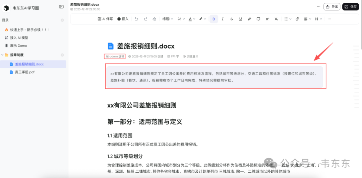Screen dimensions: 362x178
Task: Click the document title 差旅报销细则.docx heading
Action: click(x=146, y=46)
